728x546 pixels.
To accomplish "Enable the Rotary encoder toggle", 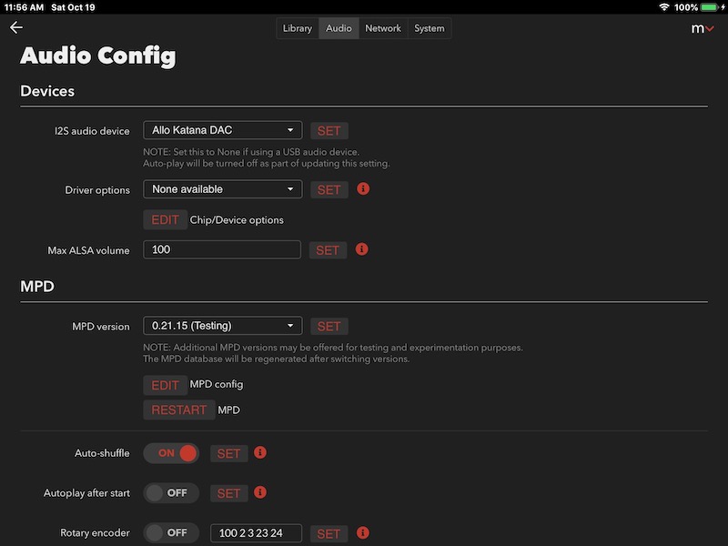I will [171, 532].
